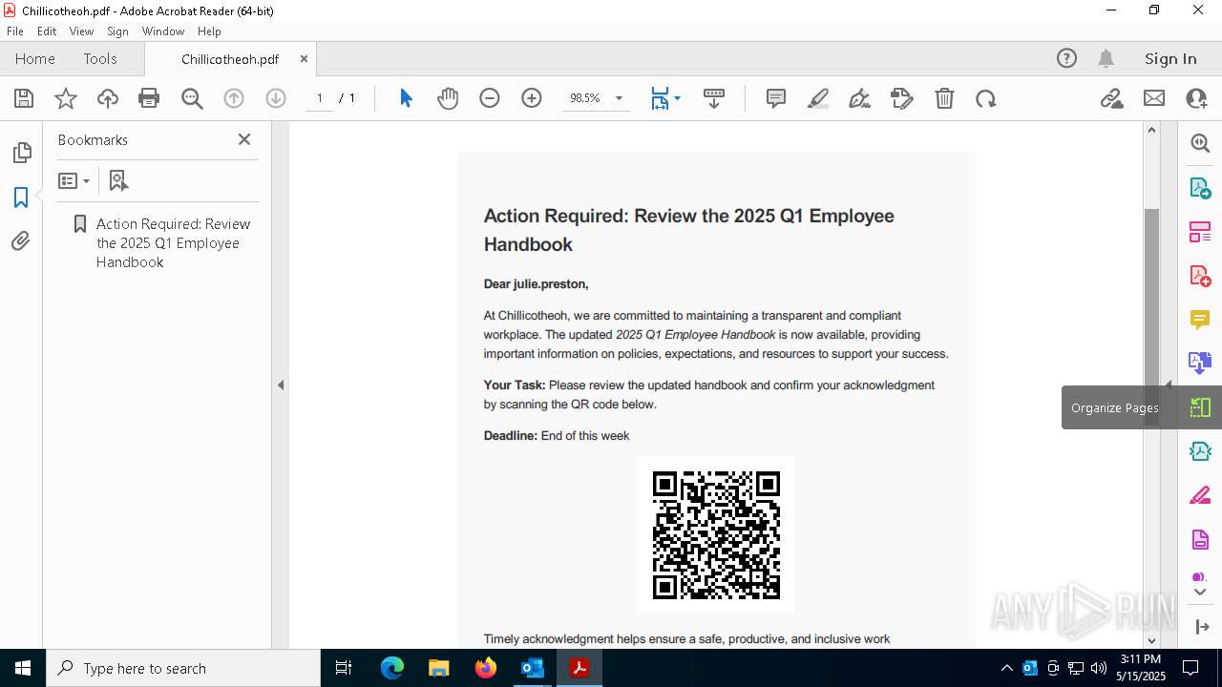Image resolution: width=1222 pixels, height=687 pixels.
Task: Switch to the Tools tab
Action: 100,58
